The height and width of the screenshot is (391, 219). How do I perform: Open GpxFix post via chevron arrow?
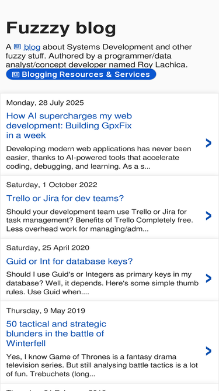(x=208, y=143)
